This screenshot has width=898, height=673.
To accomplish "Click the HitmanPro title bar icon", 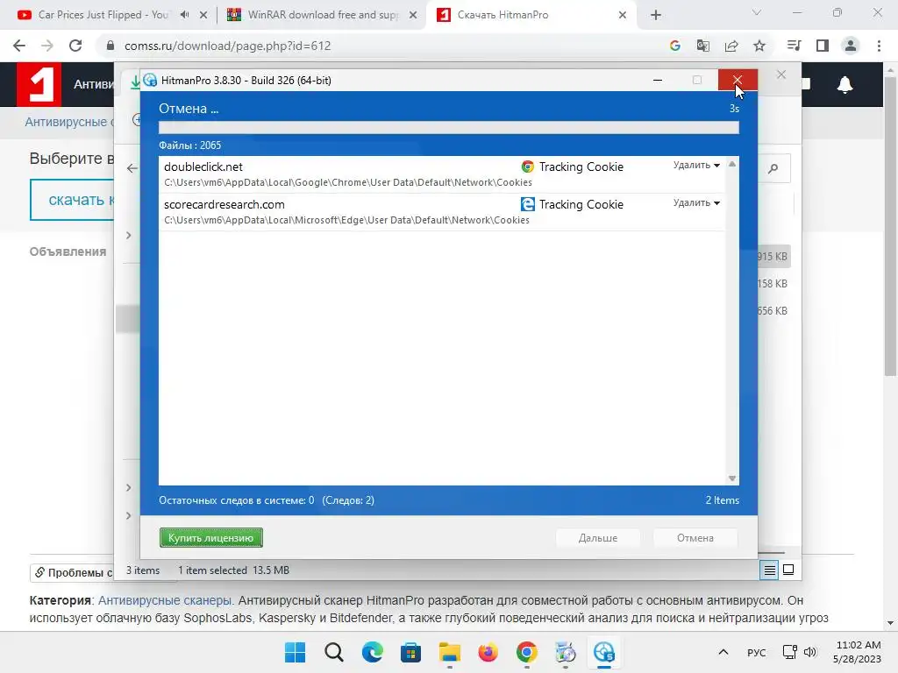I will tap(150, 80).
